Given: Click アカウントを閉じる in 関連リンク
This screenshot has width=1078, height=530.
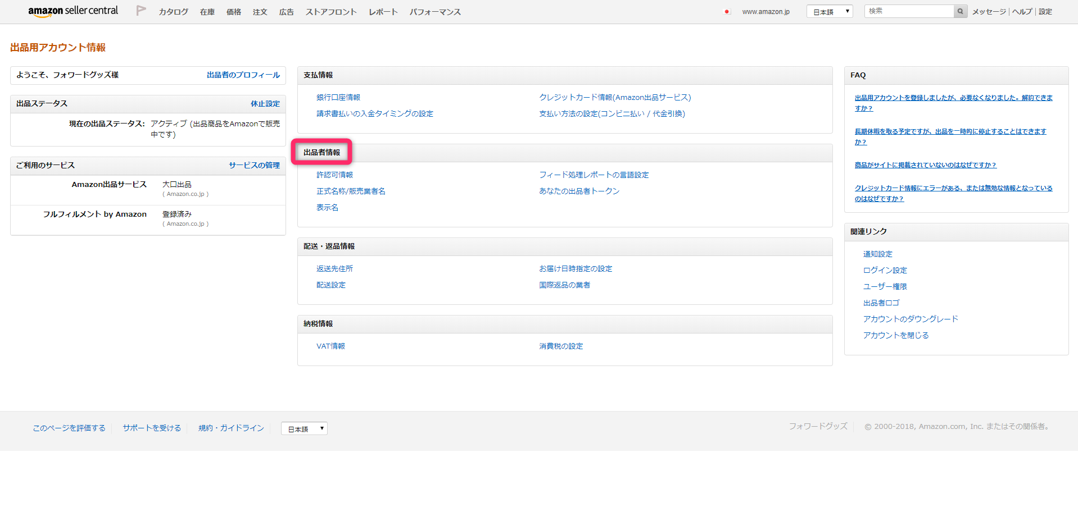Looking at the screenshot, I should coord(895,335).
